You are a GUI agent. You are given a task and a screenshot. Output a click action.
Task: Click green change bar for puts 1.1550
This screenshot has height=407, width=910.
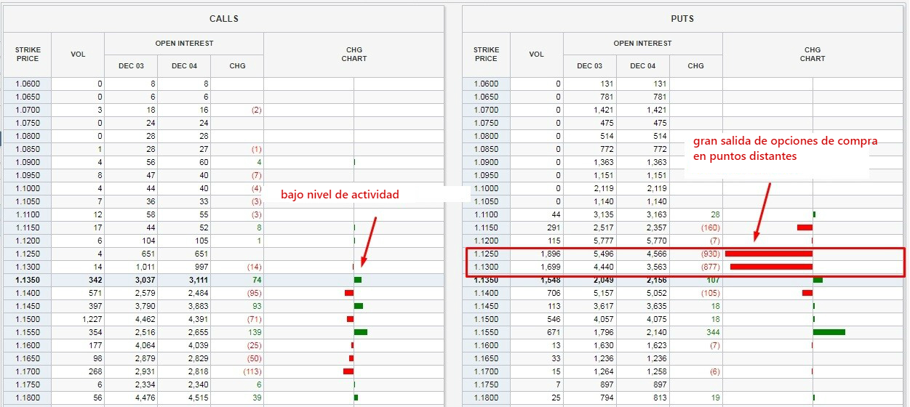point(829,332)
